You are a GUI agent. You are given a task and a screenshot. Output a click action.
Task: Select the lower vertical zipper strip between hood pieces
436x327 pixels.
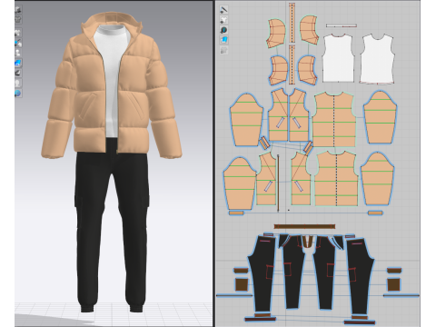(x=292, y=65)
